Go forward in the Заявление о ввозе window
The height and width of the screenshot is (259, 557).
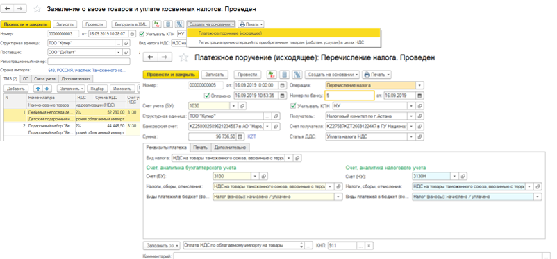click(20, 8)
